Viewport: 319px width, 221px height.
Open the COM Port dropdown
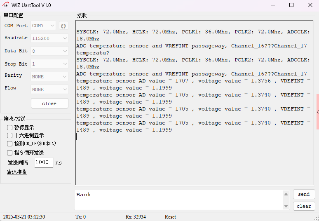pos(43,26)
